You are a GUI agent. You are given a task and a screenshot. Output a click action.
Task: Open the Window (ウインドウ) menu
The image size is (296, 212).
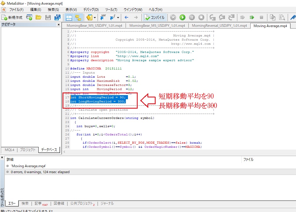[x=133, y=10]
